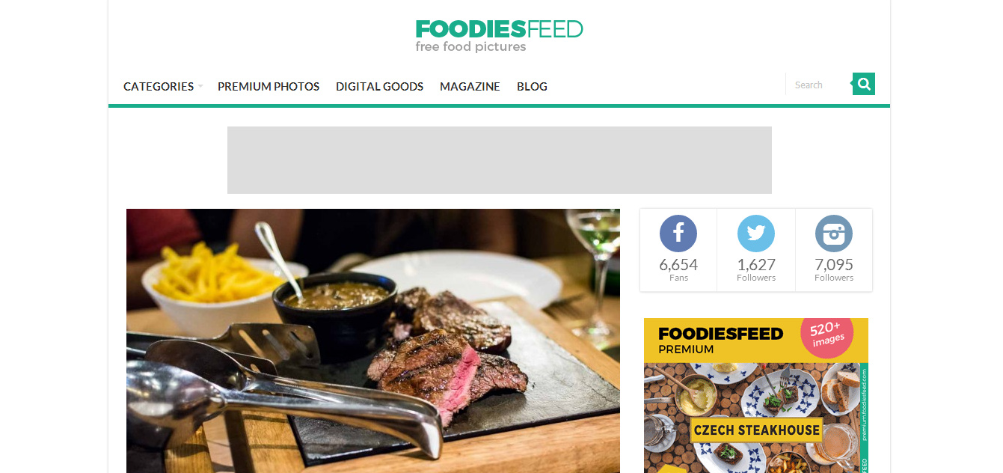Select the Czech Steakhouse label
This screenshot has width=1003, height=473.
pos(756,430)
